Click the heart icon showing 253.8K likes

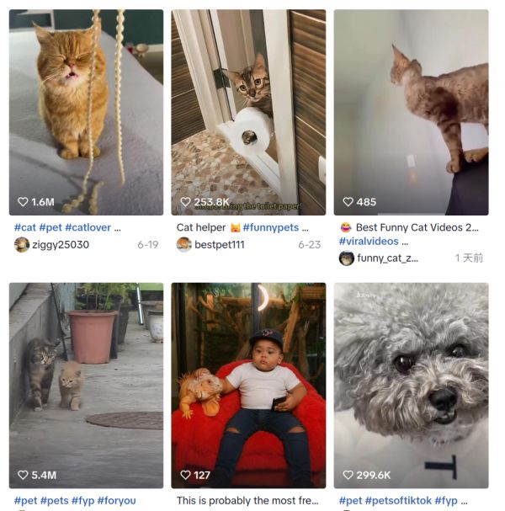pos(185,202)
